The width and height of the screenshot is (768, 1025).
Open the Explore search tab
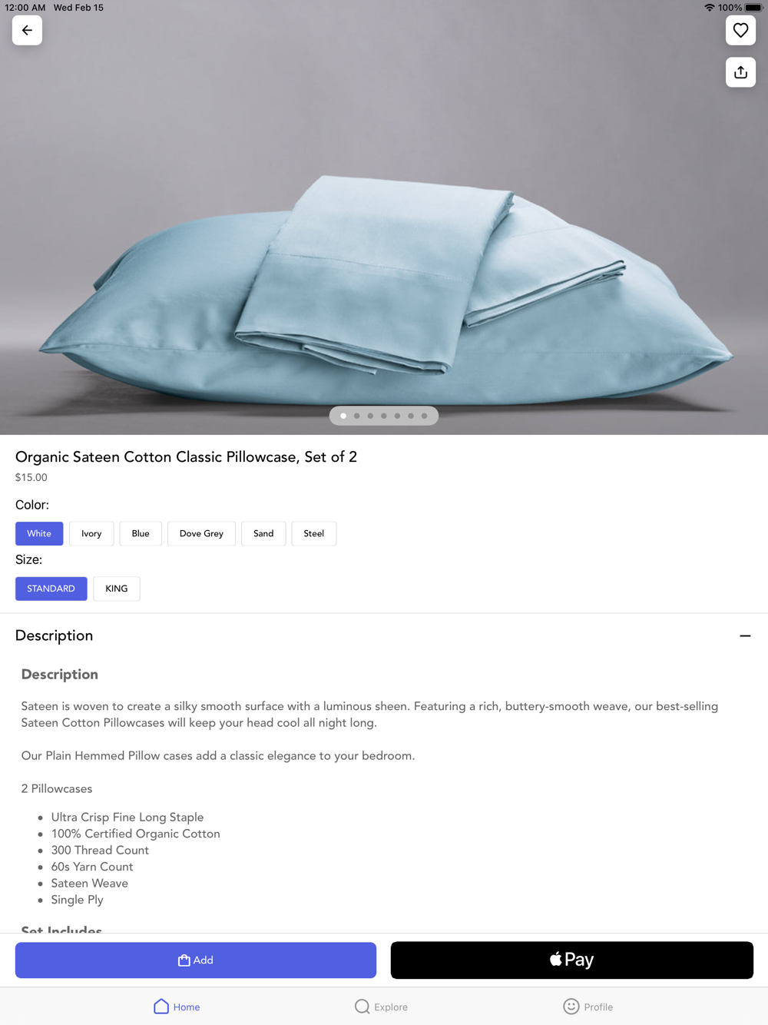[x=381, y=1007]
